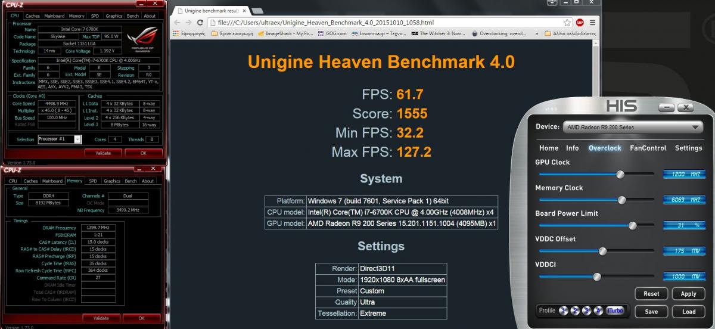715x329 pixels.
Task: Select HIS profile 2 icon
Action: point(574,311)
